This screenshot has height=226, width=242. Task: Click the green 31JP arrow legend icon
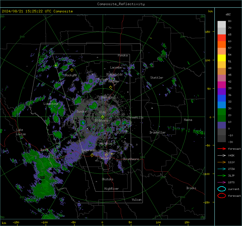click(x=222, y=175)
